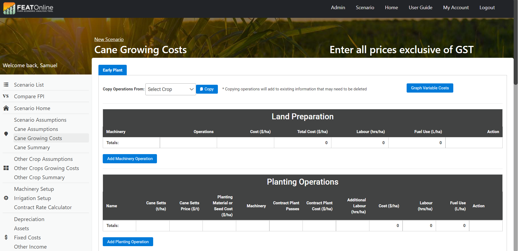Click the FEAT Online logo
Image resolution: width=518 pixels, height=251 pixels.
pyautogui.click(x=28, y=8)
